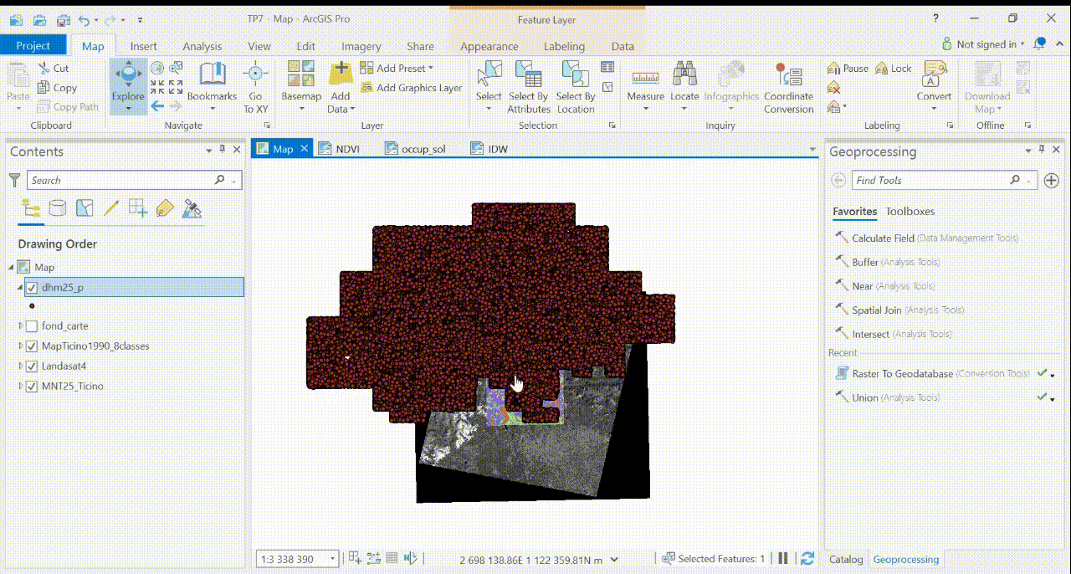Switch to the Analysis ribbon tab

point(202,46)
